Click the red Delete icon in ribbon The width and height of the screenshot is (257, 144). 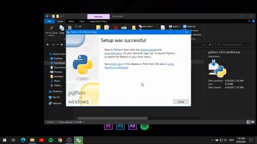(x=116, y=28)
